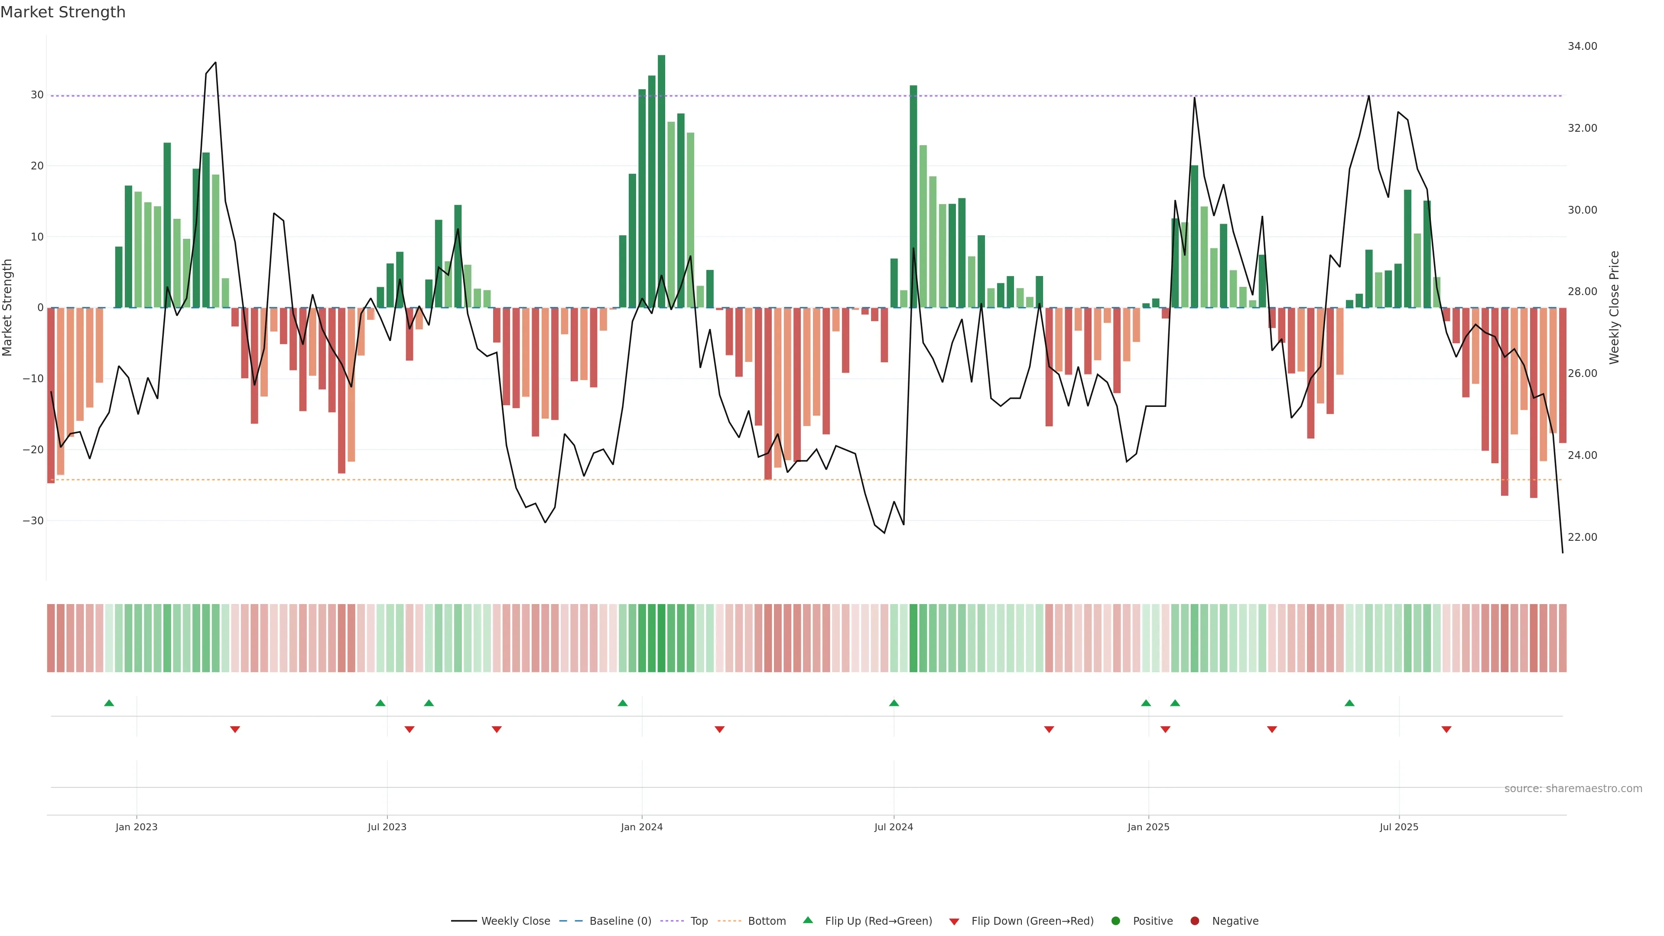
Task: Click the flip-up marker just before Jul 2024
Action: (x=894, y=703)
